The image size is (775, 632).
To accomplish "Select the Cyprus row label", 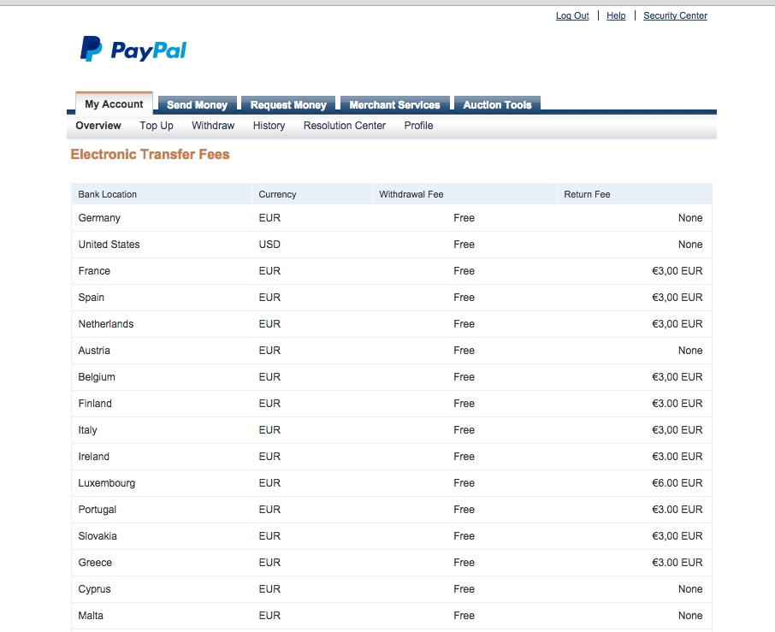I will point(94,589).
